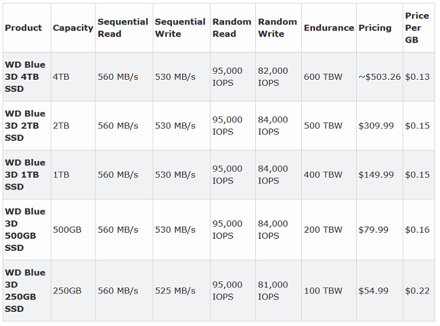The height and width of the screenshot is (326, 440).
Task: Click the $309.99 pricing cell
Action: tap(376, 126)
